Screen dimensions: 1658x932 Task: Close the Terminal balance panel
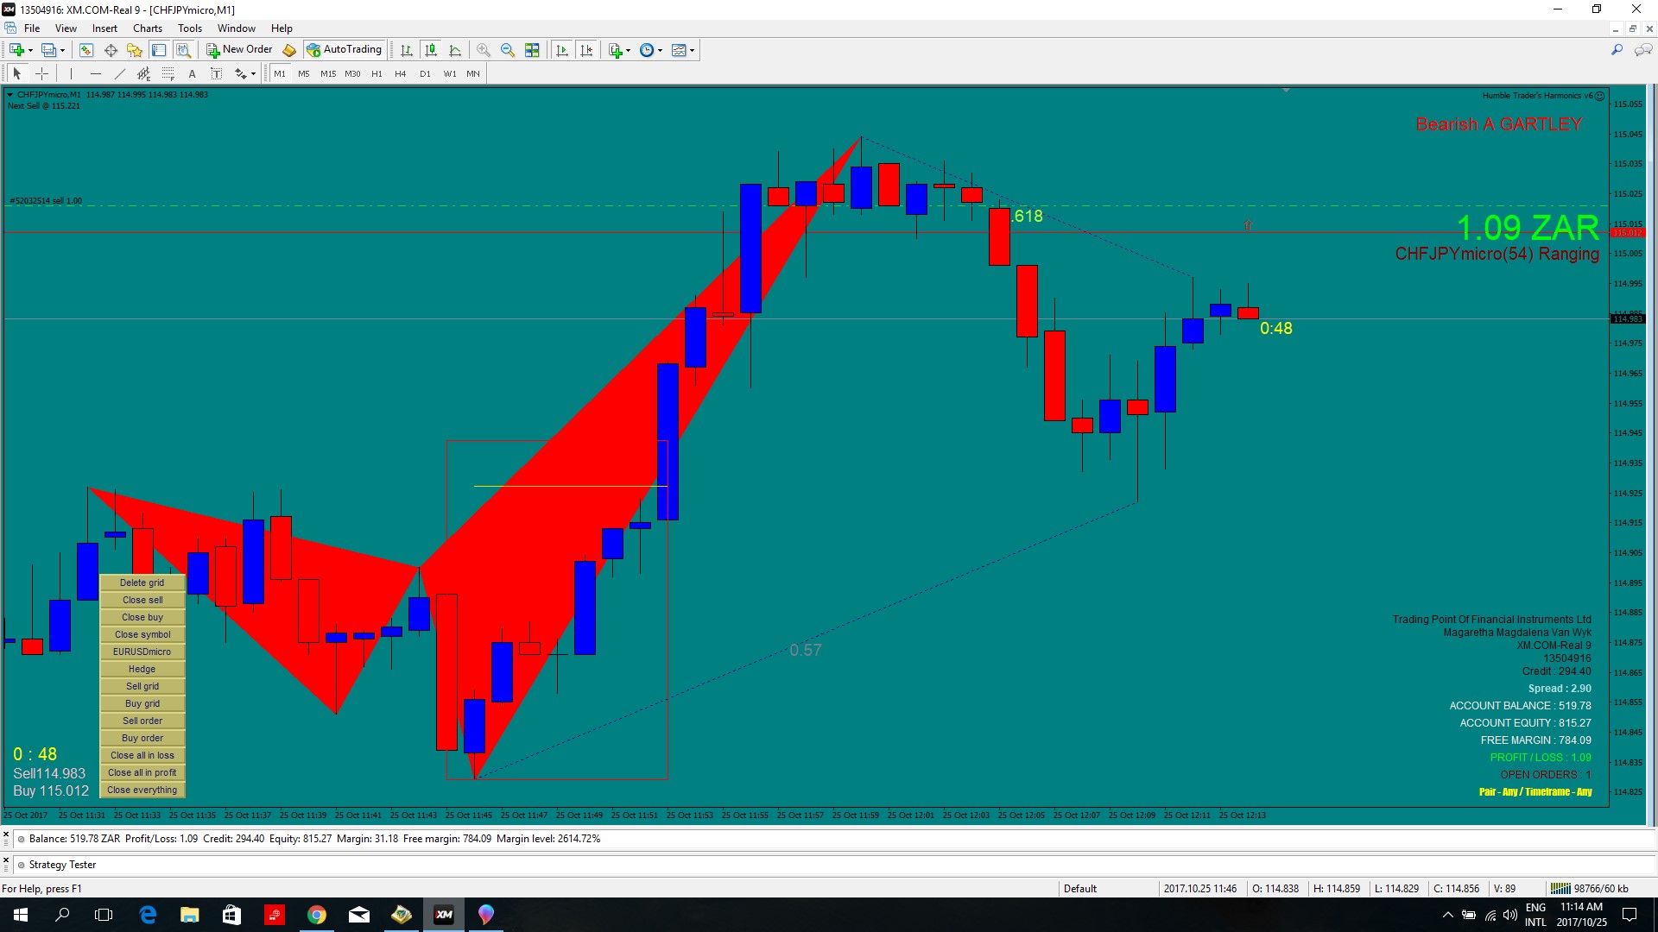coord(6,835)
